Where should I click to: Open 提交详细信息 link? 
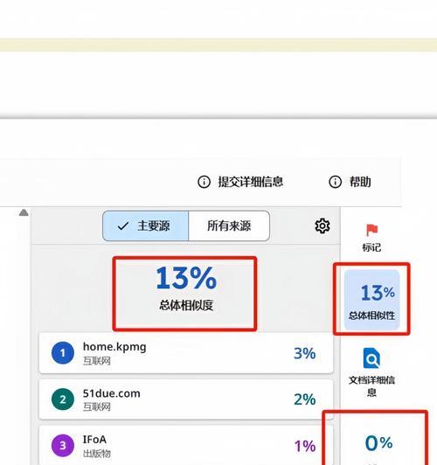click(251, 182)
